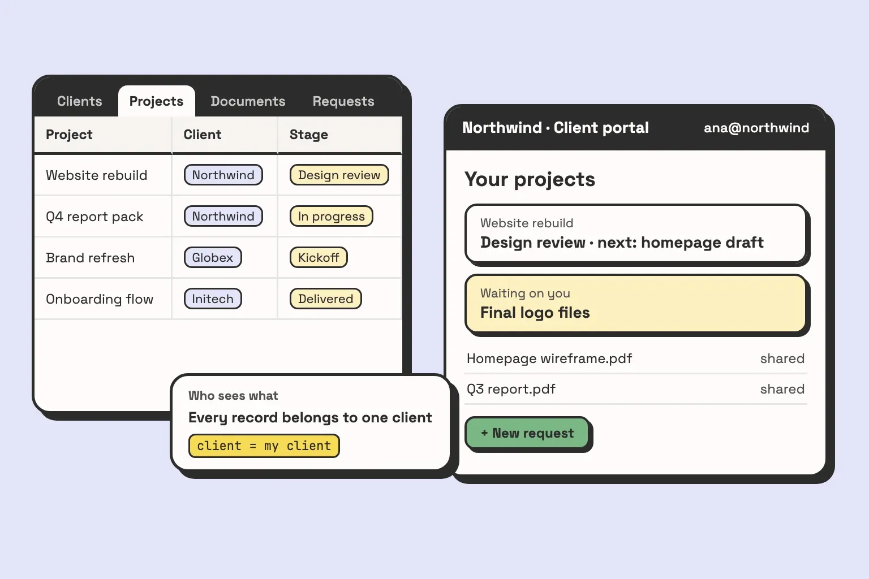Click the Who sees what label
Screen dimensions: 869x579
tap(233, 396)
